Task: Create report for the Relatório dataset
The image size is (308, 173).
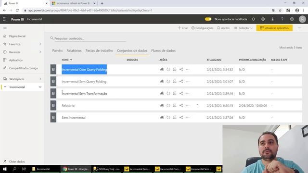Action: (162, 106)
